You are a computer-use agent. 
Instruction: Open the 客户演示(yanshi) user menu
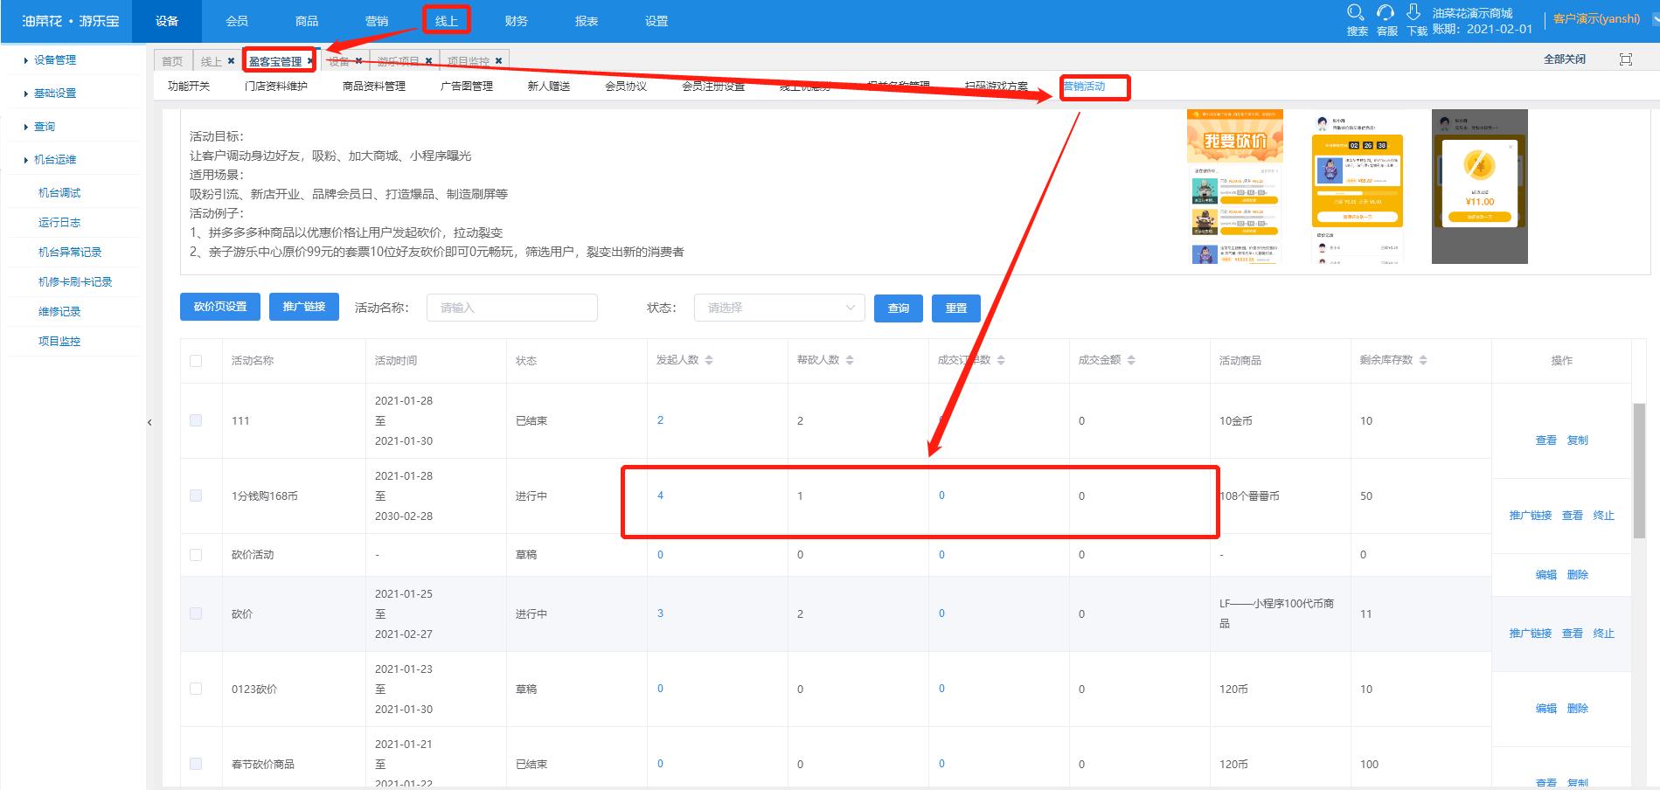pos(1596,18)
